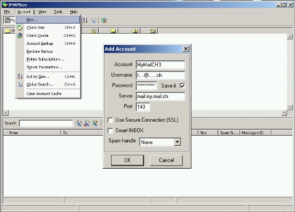Confirm the Add Account dialog with OK
This screenshot has width=295, height=212.
coord(127,160)
